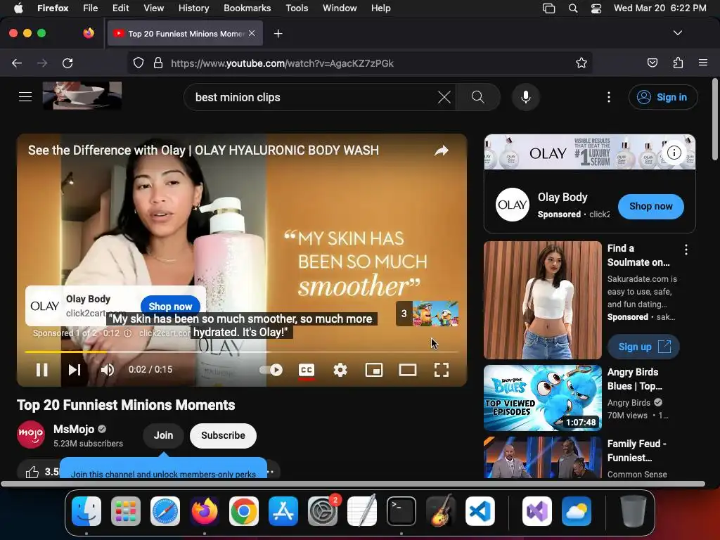View site info via the padlock icon
Viewport: 720px width, 540px height.
click(158, 63)
